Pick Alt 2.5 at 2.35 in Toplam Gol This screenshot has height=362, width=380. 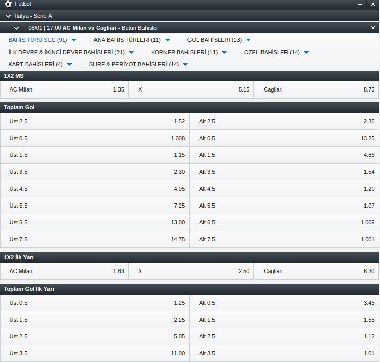(x=284, y=121)
